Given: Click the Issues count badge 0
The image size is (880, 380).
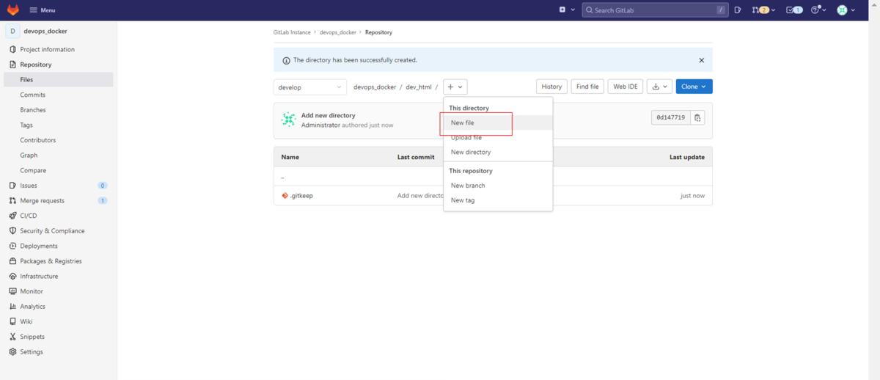Looking at the screenshot, I should click(103, 186).
